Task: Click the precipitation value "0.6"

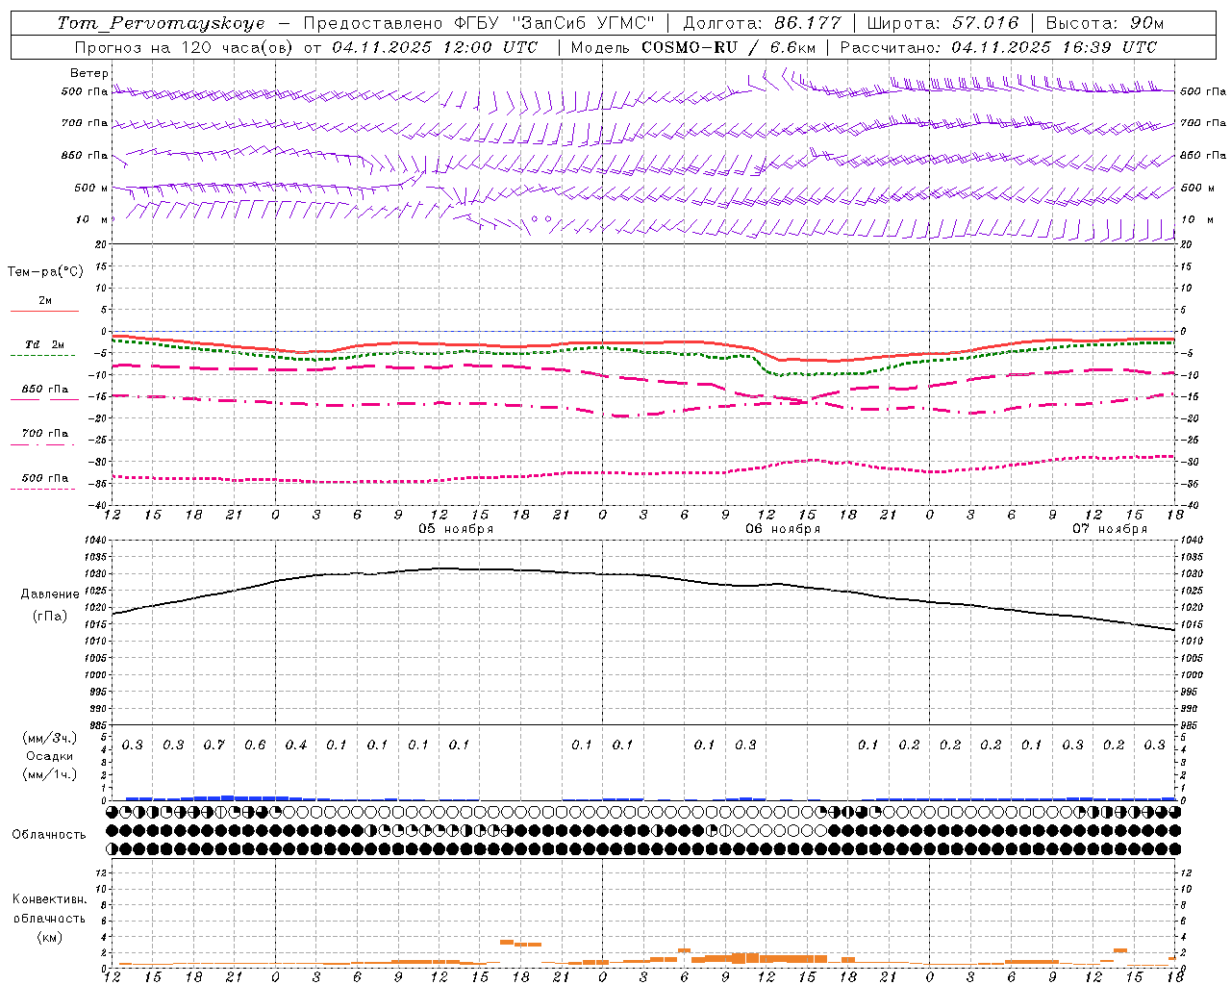Action: pyautogui.click(x=255, y=745)
